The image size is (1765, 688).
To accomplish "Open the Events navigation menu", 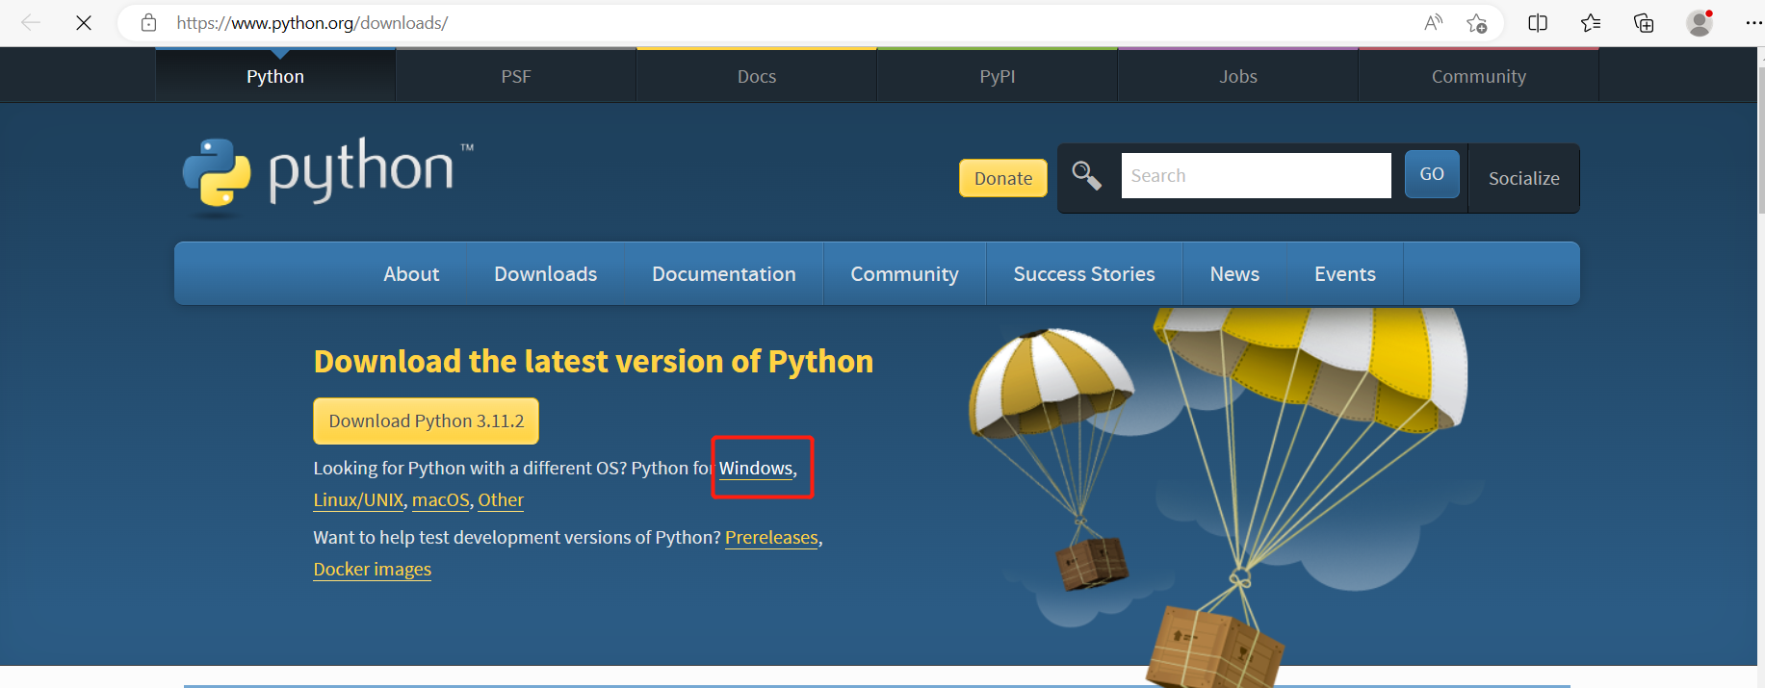I will click(x=1345, y=274).
